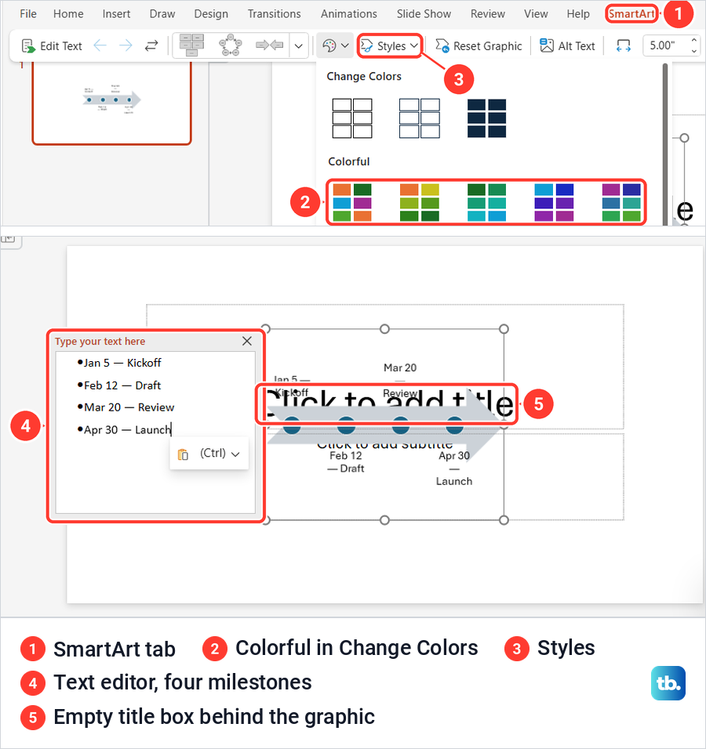Click the Apr 30 — Launch bullet
Screen dimensions: 706x749
(124, 430)
